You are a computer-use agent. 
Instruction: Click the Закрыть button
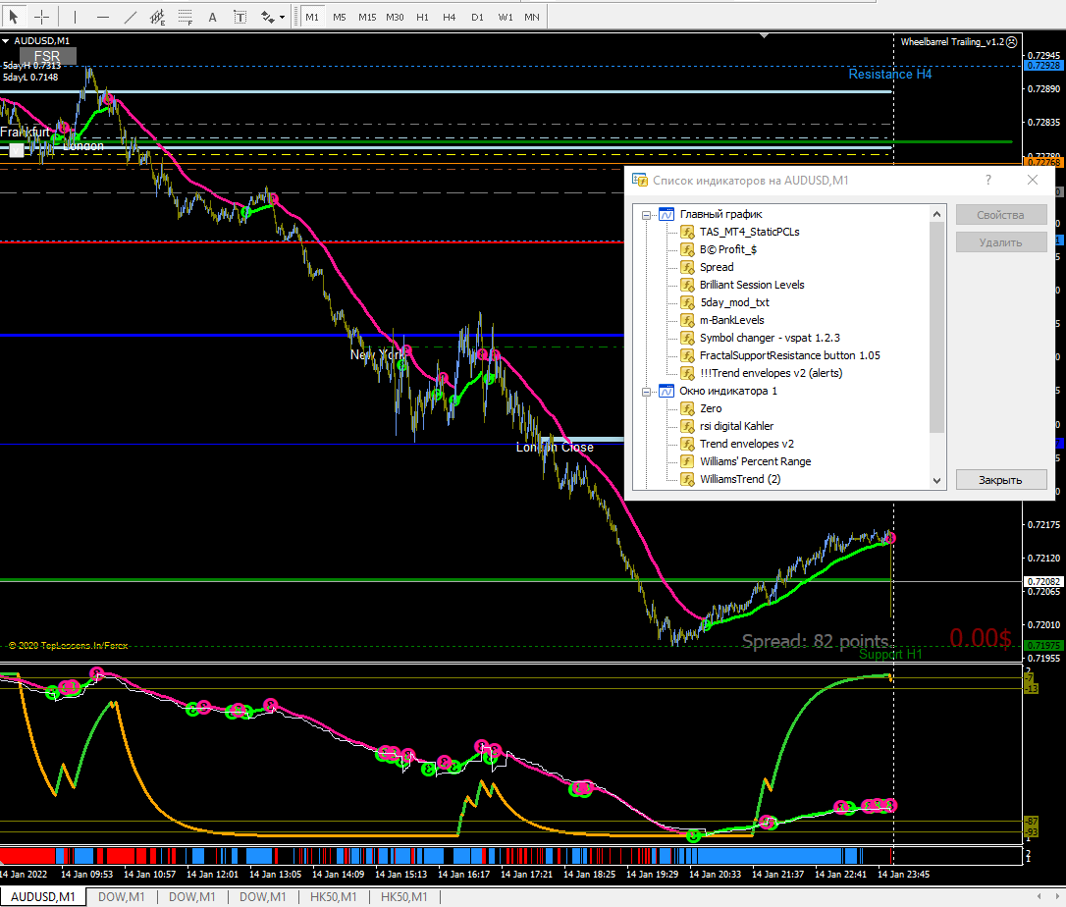pos(1000,480)
